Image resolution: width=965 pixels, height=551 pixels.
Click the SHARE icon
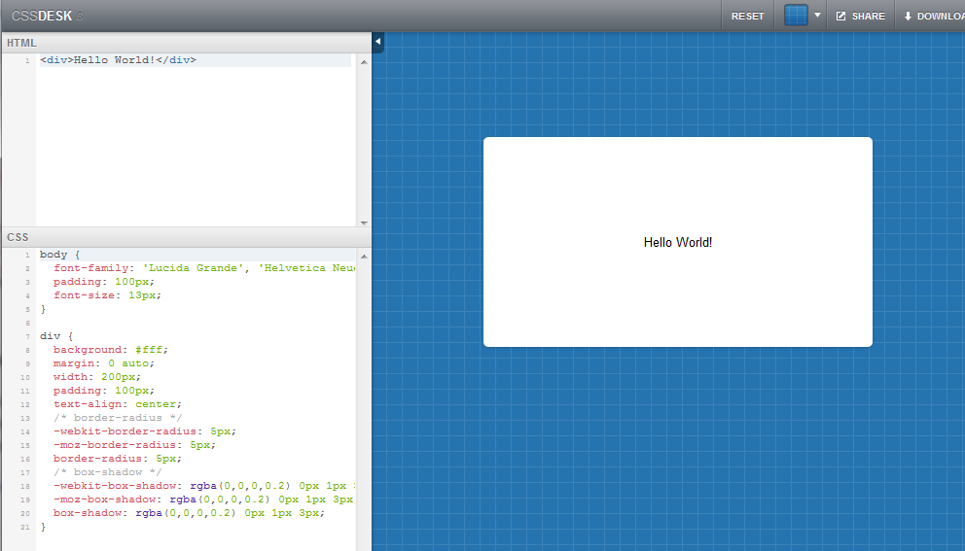(x=840, y=16)
